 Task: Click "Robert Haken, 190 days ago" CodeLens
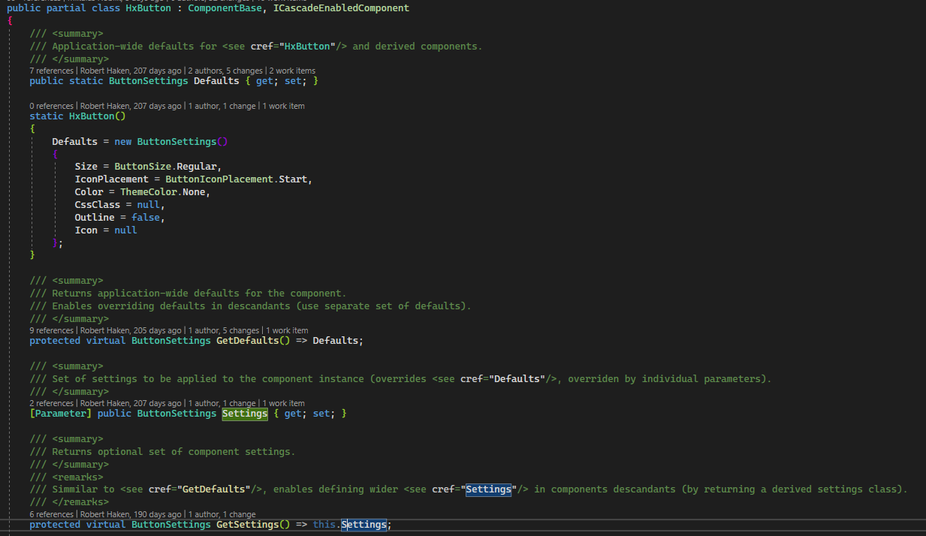point(131,514)
